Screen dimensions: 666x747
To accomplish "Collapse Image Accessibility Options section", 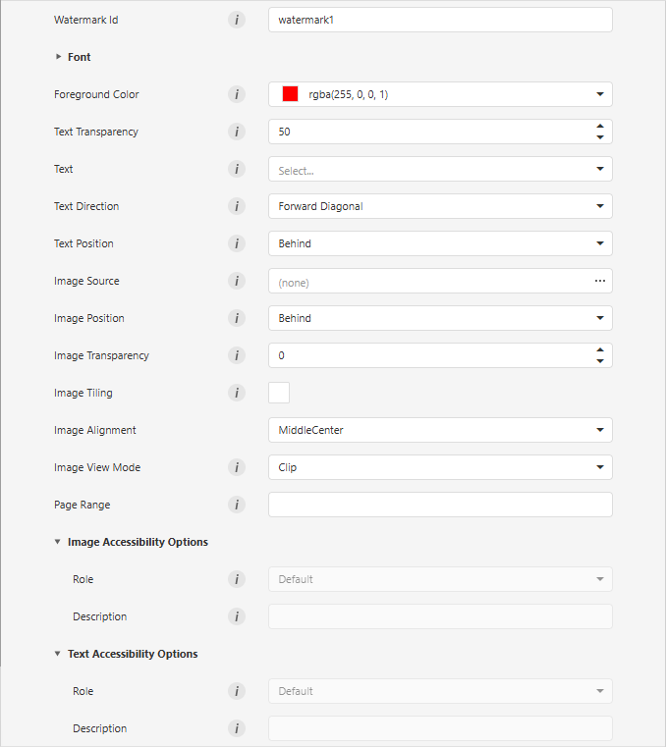I will [58, 542].
